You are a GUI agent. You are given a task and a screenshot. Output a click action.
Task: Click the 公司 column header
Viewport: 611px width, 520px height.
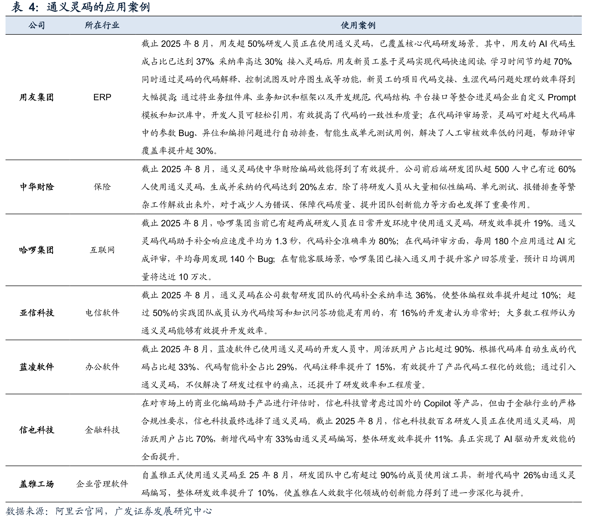(37, 25)
